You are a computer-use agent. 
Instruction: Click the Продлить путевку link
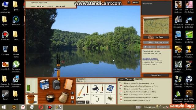coord(150,59)
